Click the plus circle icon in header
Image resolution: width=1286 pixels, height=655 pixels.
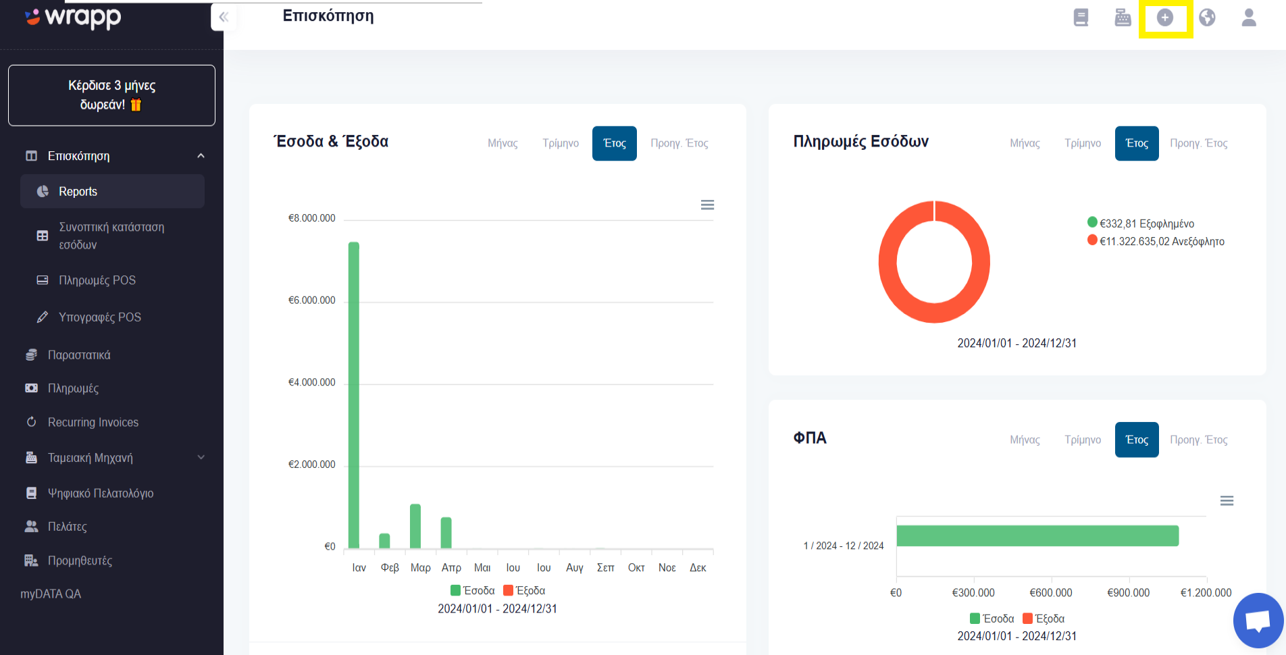(1165, 18)
